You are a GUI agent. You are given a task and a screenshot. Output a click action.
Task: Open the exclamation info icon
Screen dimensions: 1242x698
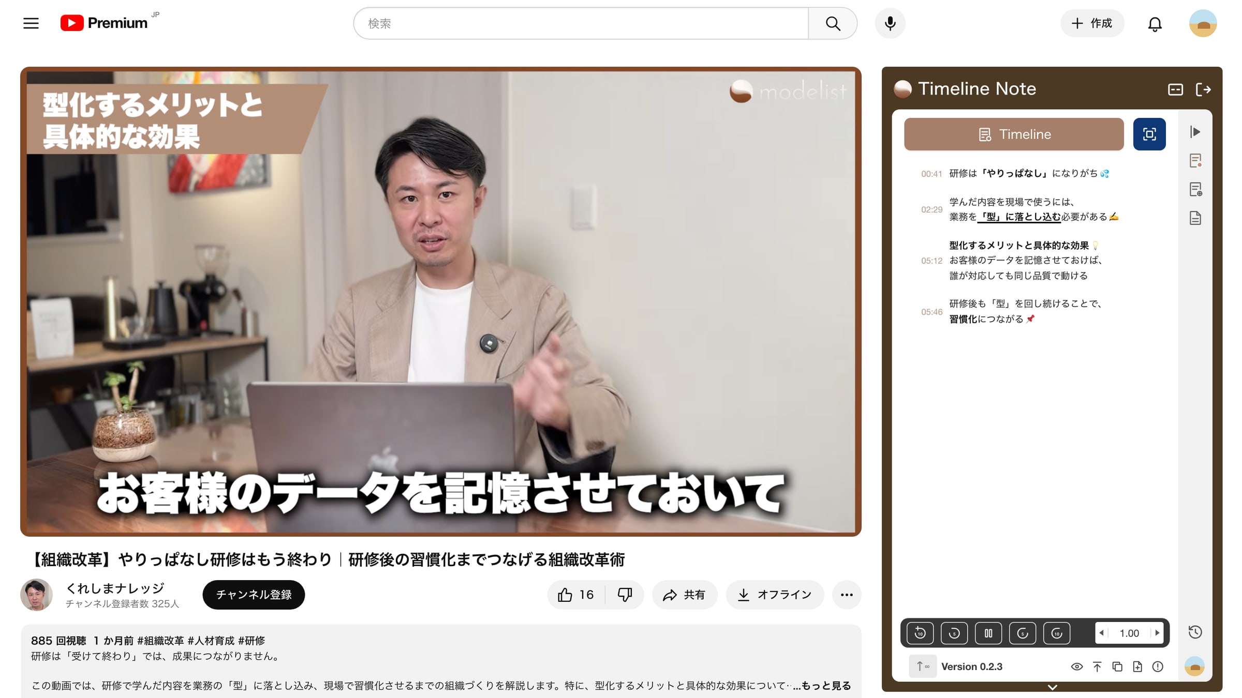1158,667
